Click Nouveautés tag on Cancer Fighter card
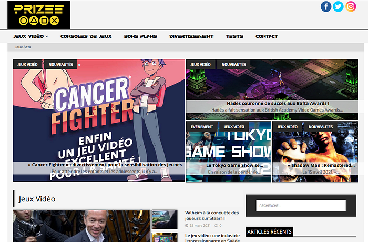 click(61, 64)
